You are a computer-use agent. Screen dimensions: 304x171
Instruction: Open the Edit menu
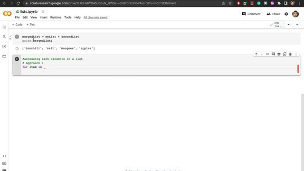25,18
